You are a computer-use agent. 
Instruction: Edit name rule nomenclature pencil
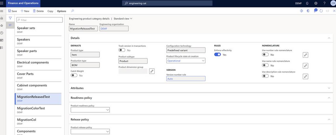click(305, 65)
